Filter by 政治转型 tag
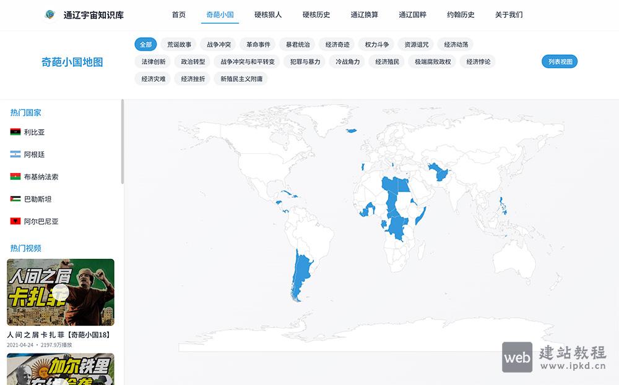Viewport: 619px width, 385px height. click(193, 61)
